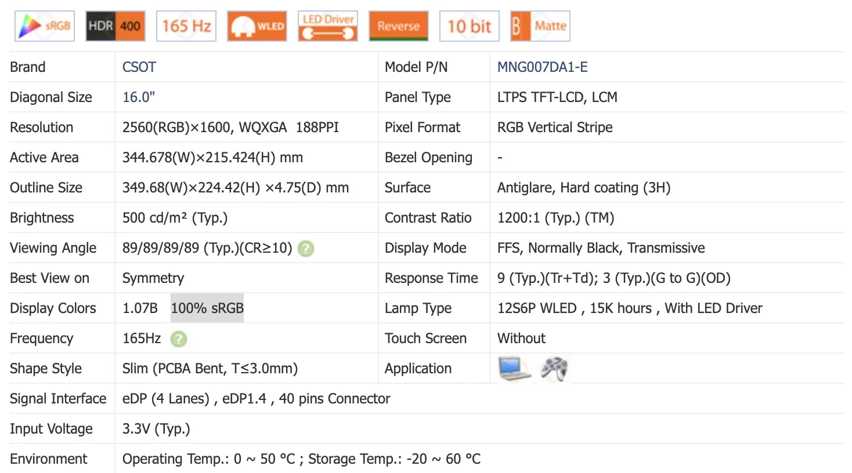Click the 344.678(W)×215.424(H) mm active area value

[212, 158]
